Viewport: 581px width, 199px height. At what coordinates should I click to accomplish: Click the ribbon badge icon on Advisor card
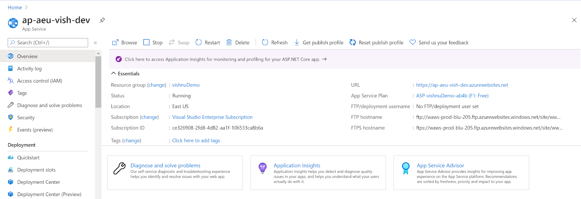tap(406, 168)
